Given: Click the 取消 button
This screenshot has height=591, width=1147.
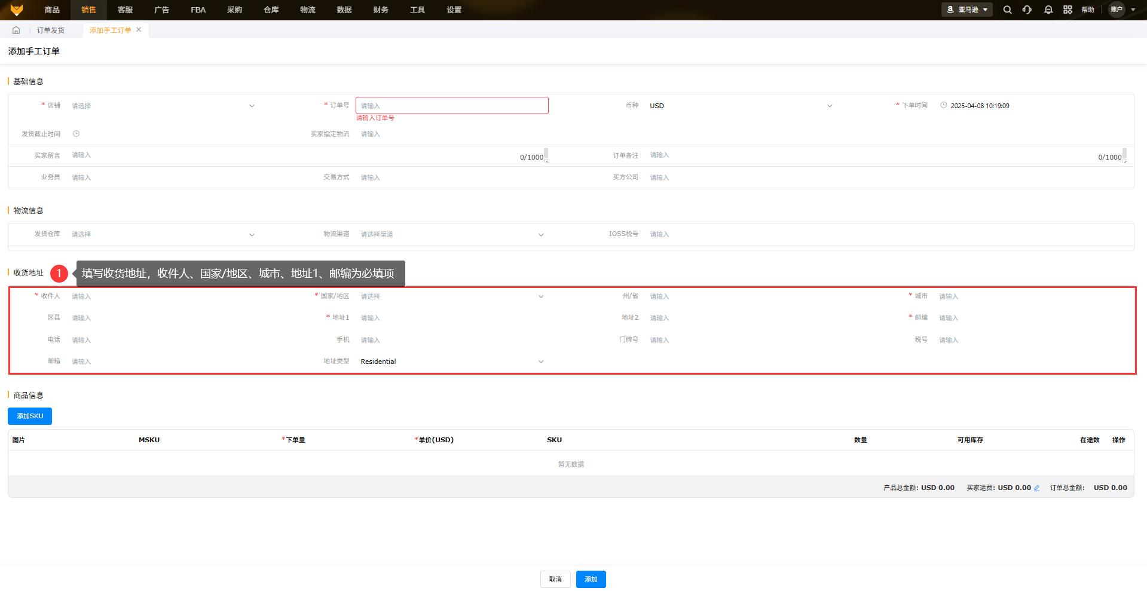Looking at the screenshot, I should pos(555,579).
